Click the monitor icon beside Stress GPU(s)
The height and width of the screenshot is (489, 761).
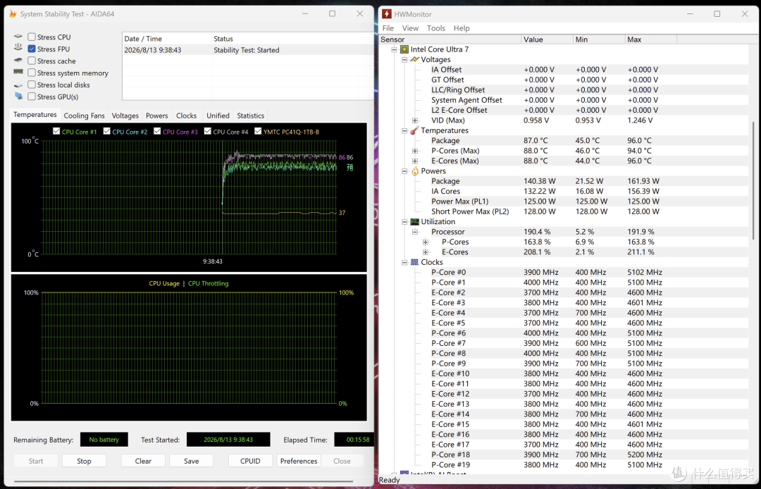(x=18, y=96)
